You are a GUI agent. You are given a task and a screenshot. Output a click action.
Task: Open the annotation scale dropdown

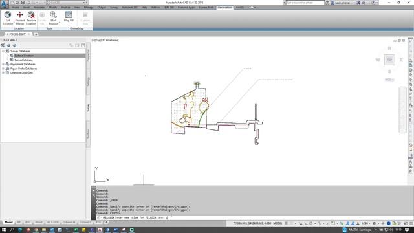tap(365, 223)
